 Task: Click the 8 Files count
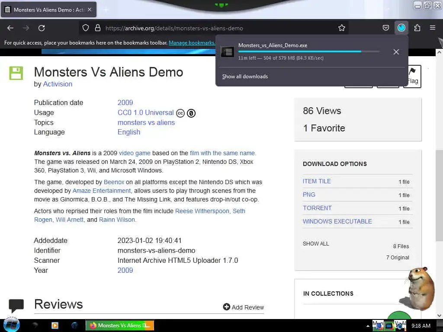pos(401,246)
